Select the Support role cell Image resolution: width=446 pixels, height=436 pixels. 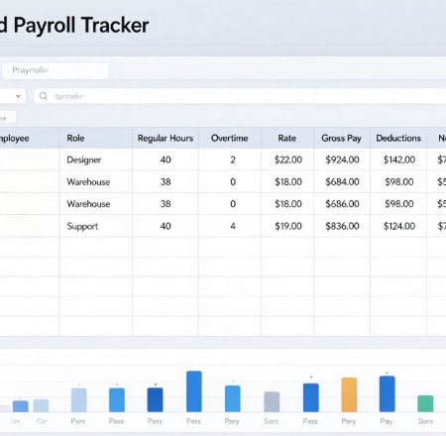(96, 226)
